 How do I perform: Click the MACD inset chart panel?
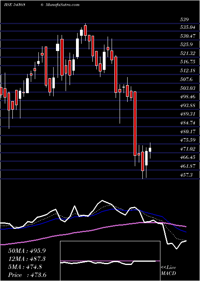click(x=110, y=261)
